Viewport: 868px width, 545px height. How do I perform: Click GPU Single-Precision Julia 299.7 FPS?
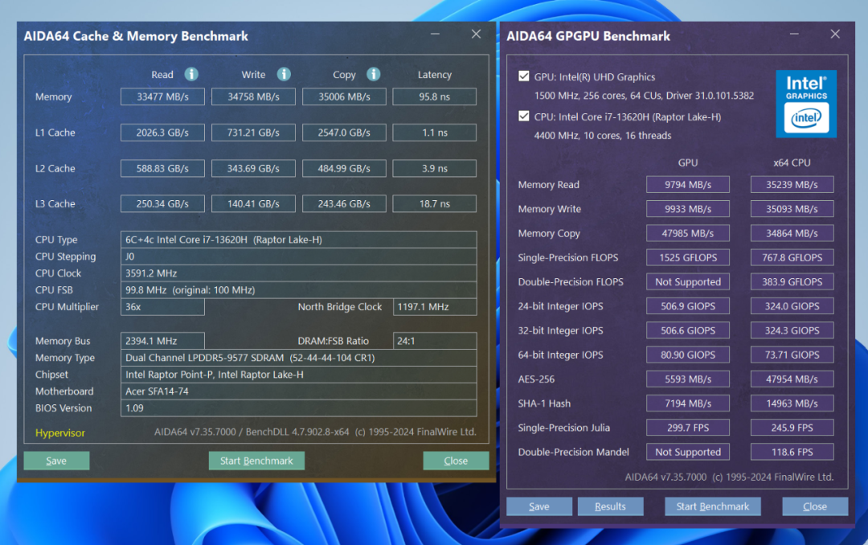click(688, 428)
